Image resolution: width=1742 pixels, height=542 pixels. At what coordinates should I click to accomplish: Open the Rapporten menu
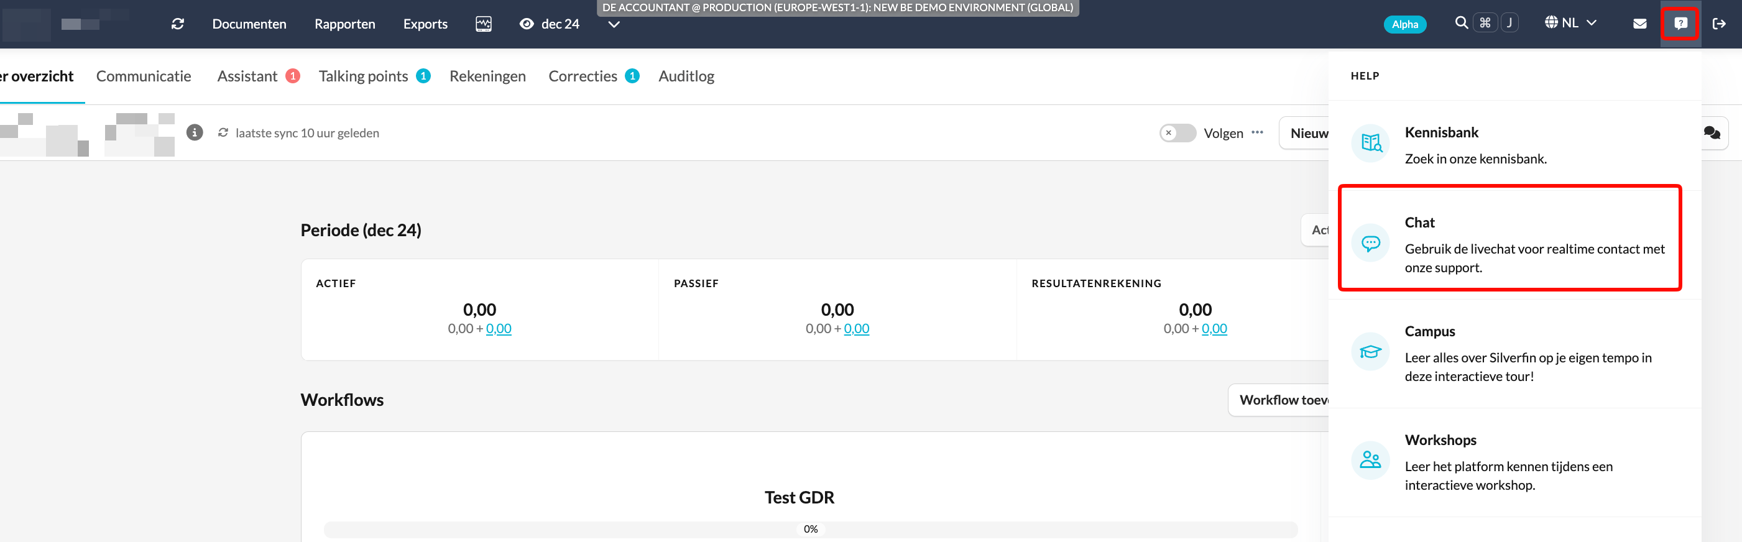click(x=345, y=24)
